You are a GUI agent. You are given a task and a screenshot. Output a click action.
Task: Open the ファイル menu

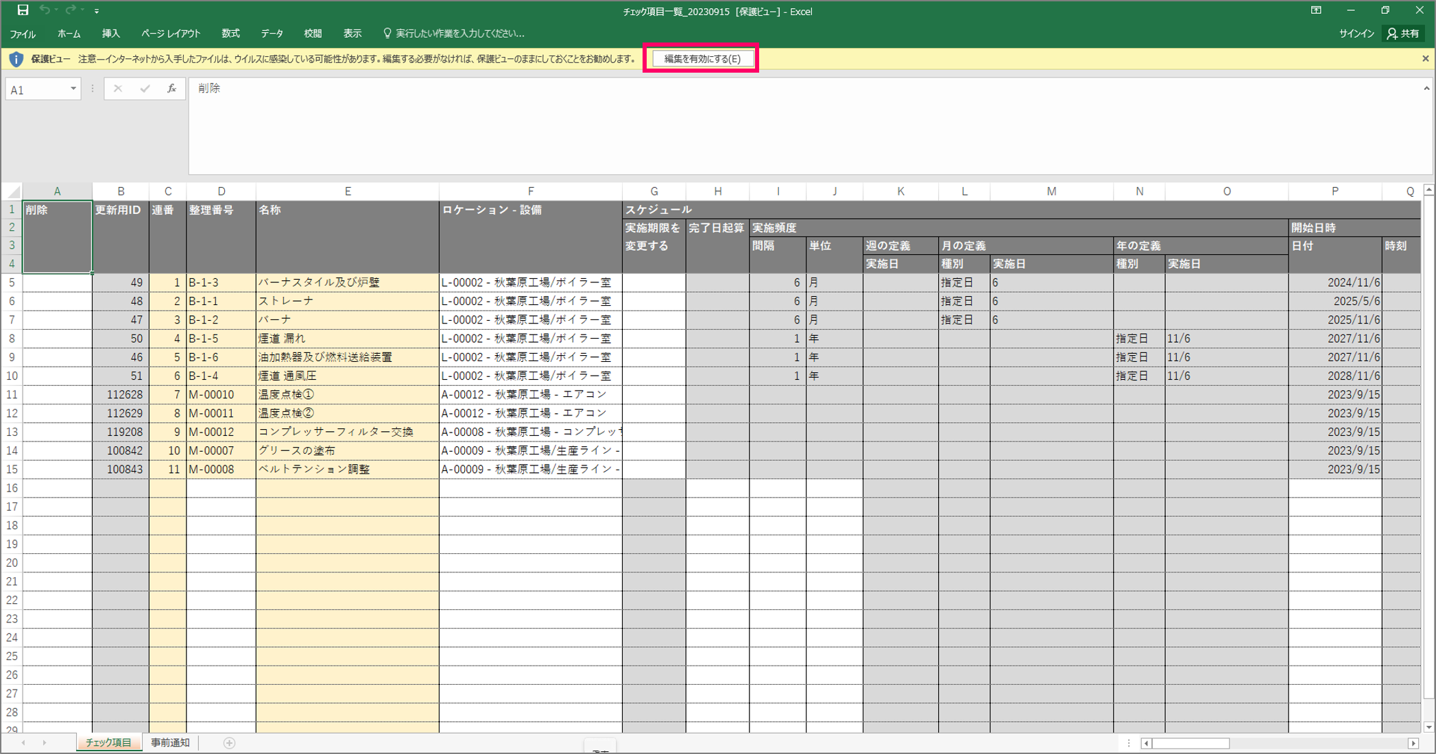click(23, 34)
